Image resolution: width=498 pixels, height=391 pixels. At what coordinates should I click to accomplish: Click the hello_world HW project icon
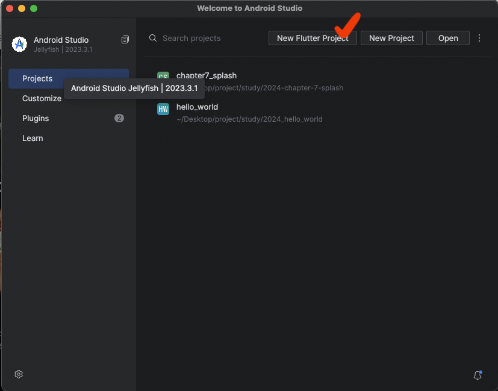(x=163, y=109)
